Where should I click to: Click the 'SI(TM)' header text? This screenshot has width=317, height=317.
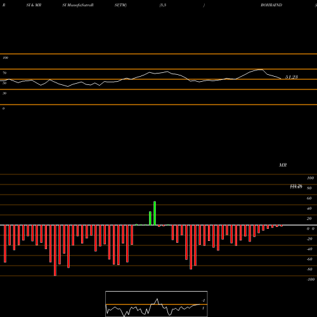point(120,5)
